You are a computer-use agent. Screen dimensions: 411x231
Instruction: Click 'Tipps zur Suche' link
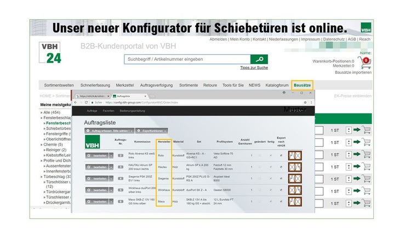click(254, 68)
